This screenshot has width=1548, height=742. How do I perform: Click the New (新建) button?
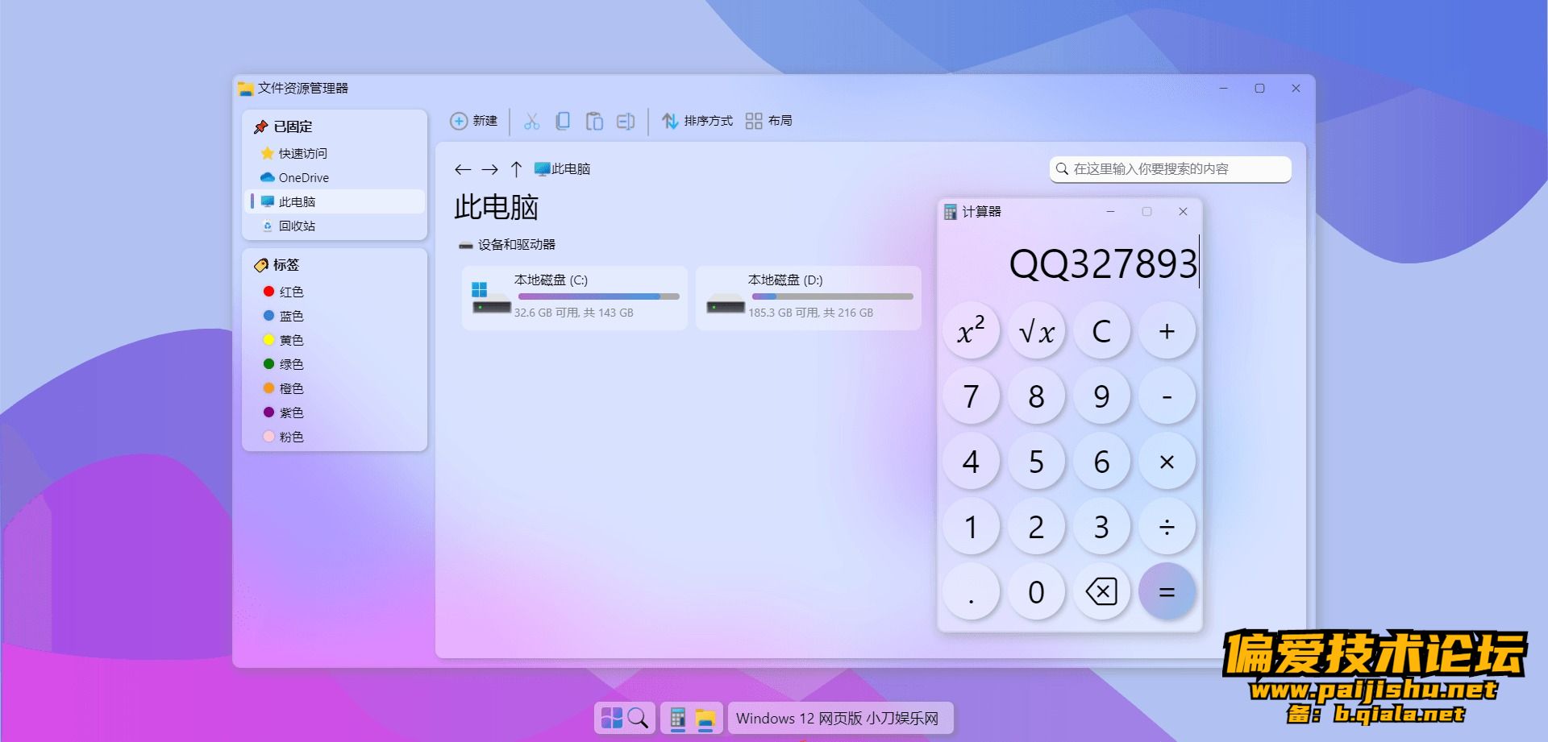(x=474, y=121)
